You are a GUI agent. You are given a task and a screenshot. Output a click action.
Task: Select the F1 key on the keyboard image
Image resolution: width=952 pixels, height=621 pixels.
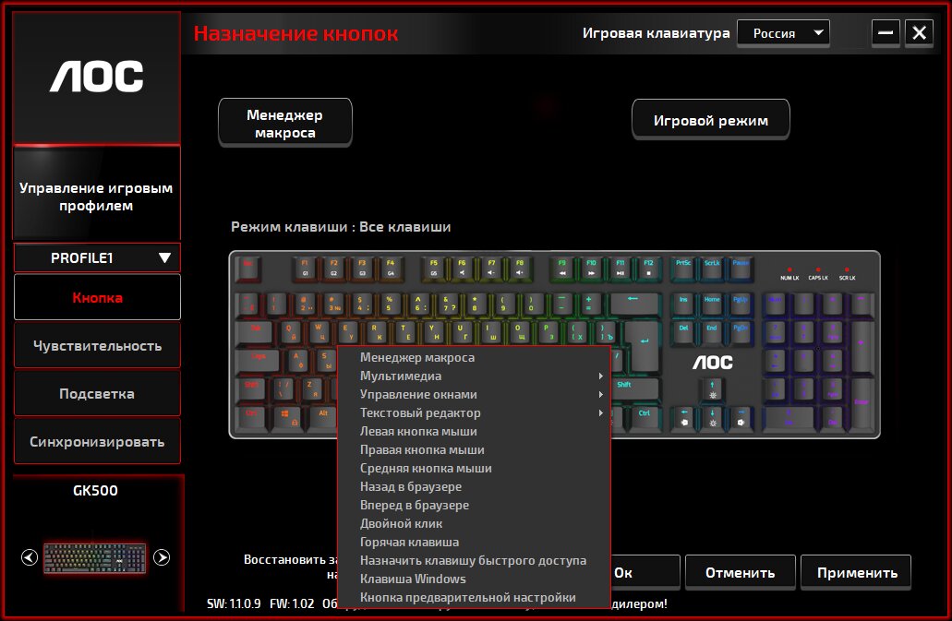pyautogui.click(x=305, y=269)
